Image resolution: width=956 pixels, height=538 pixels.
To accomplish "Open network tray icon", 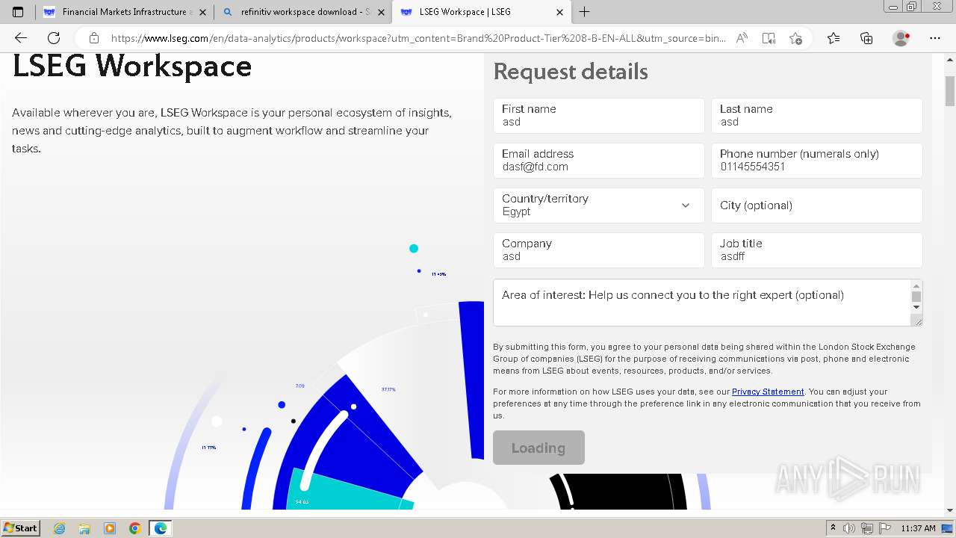I will click(867, 528).
